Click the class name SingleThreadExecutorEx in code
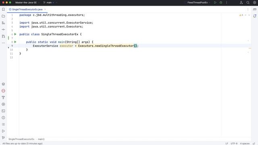 tap(60, 34)
